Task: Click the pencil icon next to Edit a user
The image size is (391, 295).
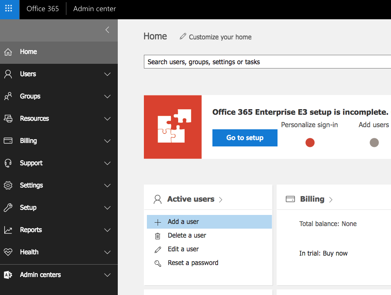Action: [158, 250]
